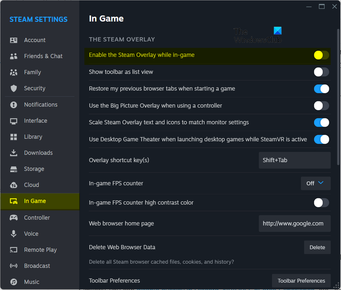Edit the Web browser home page field
The image size is (341, 290).
(294, 224)
